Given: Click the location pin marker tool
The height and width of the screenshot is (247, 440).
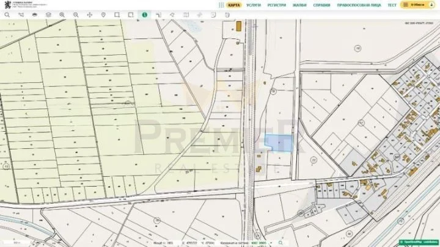Looking at the screenshot, I should tap(103, 14).
